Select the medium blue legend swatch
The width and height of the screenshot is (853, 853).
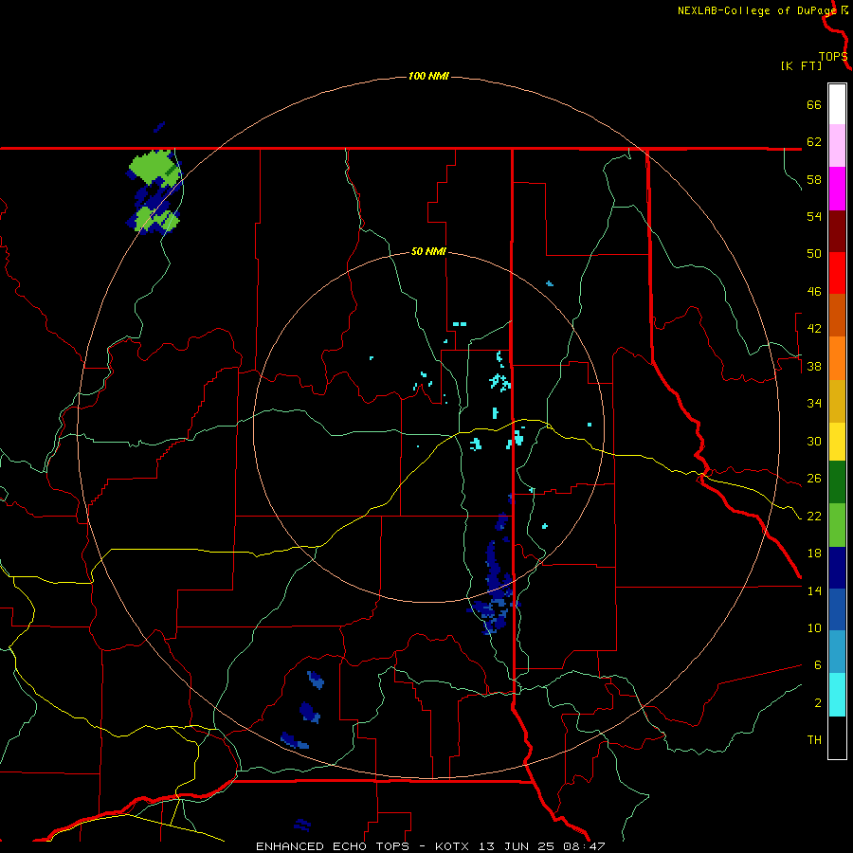coord(837,609)
